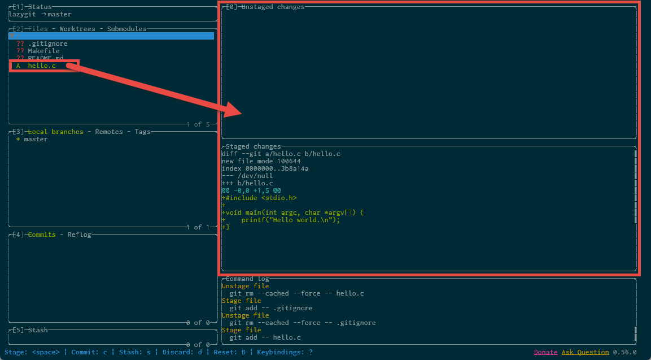Select the master branch entry
This screenshot has height=360, width=651.
(x=36, y=139)
